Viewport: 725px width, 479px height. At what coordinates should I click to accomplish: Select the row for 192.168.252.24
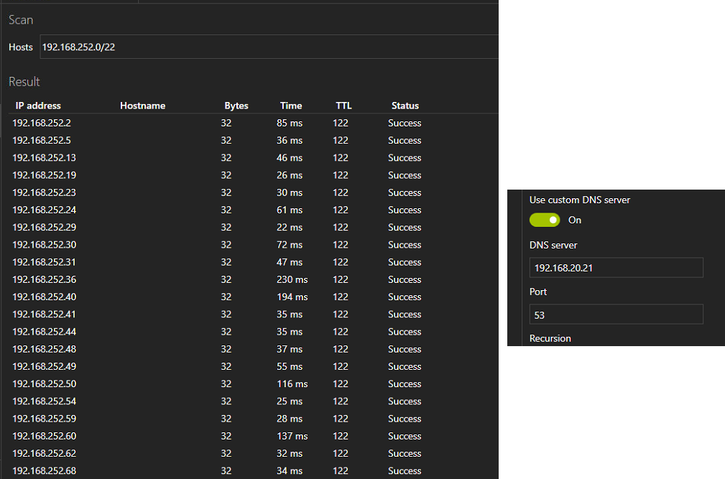(x=253, y=210)
